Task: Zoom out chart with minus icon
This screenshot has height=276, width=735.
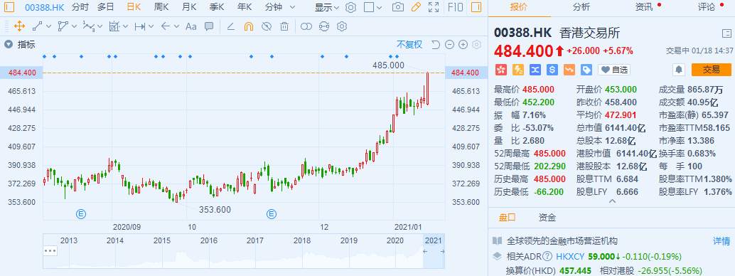Action: click(x=449, y=45)
